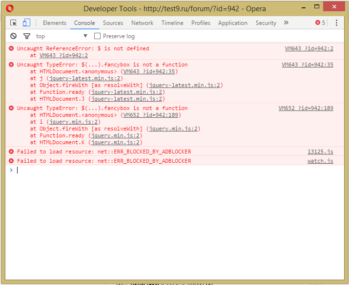This screenshot has width=349, height=285.
Task: Open the Application tab
Action: point(232,23)
